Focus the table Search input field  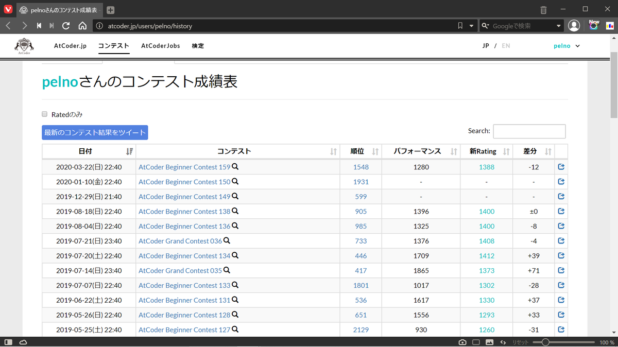tap(529, 131)
